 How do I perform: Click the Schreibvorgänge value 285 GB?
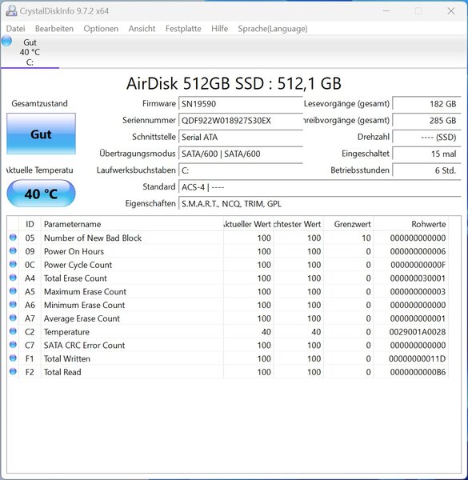(x=426, y=120)
